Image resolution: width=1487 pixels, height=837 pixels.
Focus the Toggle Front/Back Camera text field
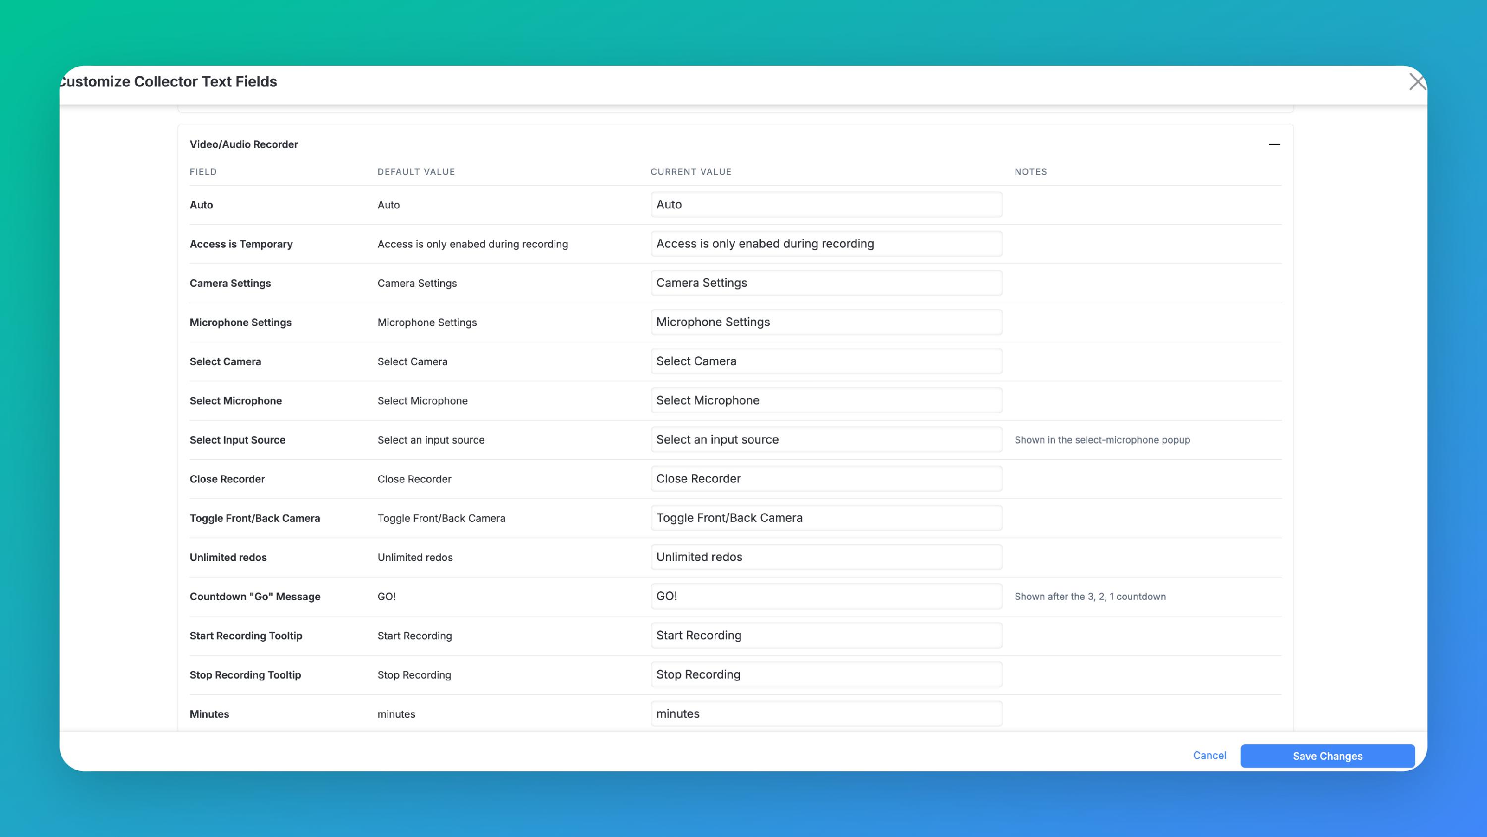point(826,518)
